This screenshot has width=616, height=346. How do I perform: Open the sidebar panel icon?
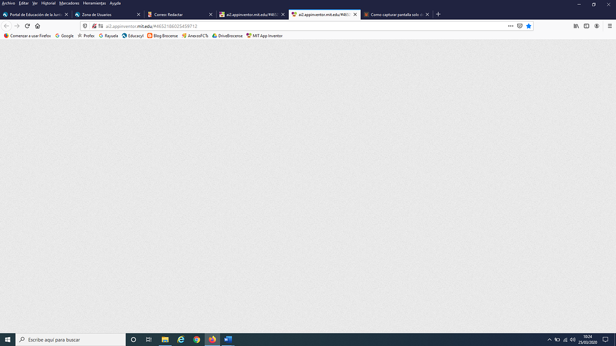coord(586,26)
